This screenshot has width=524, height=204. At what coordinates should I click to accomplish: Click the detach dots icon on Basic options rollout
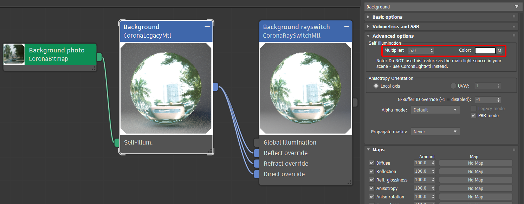pos(513,17)
